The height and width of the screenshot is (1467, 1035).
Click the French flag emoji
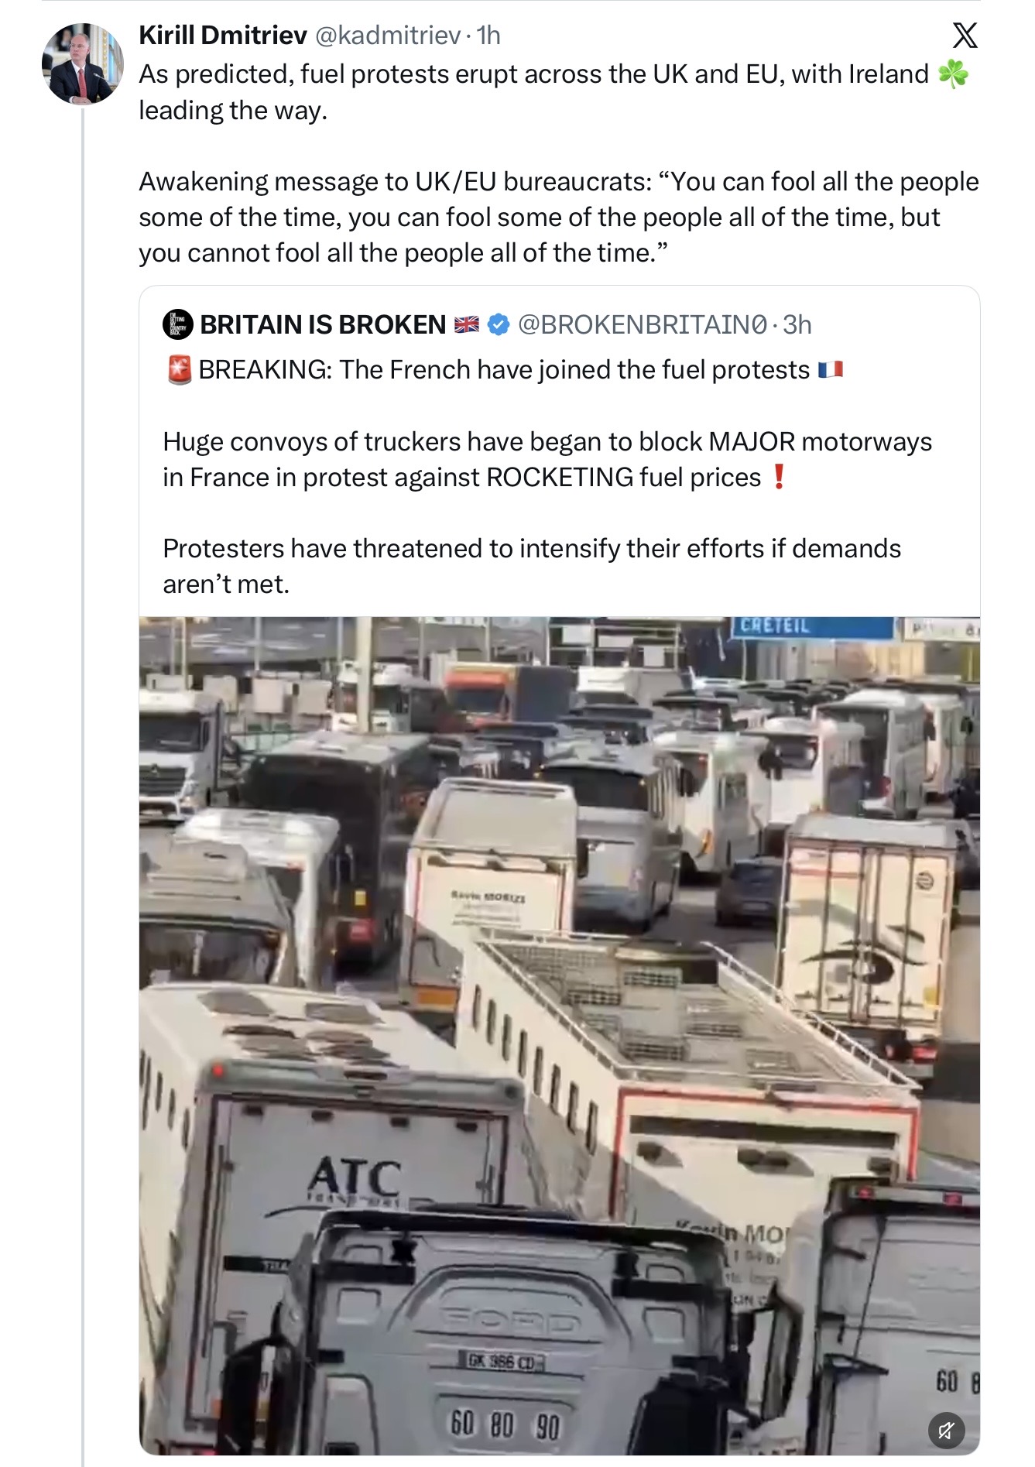point(831,370)
